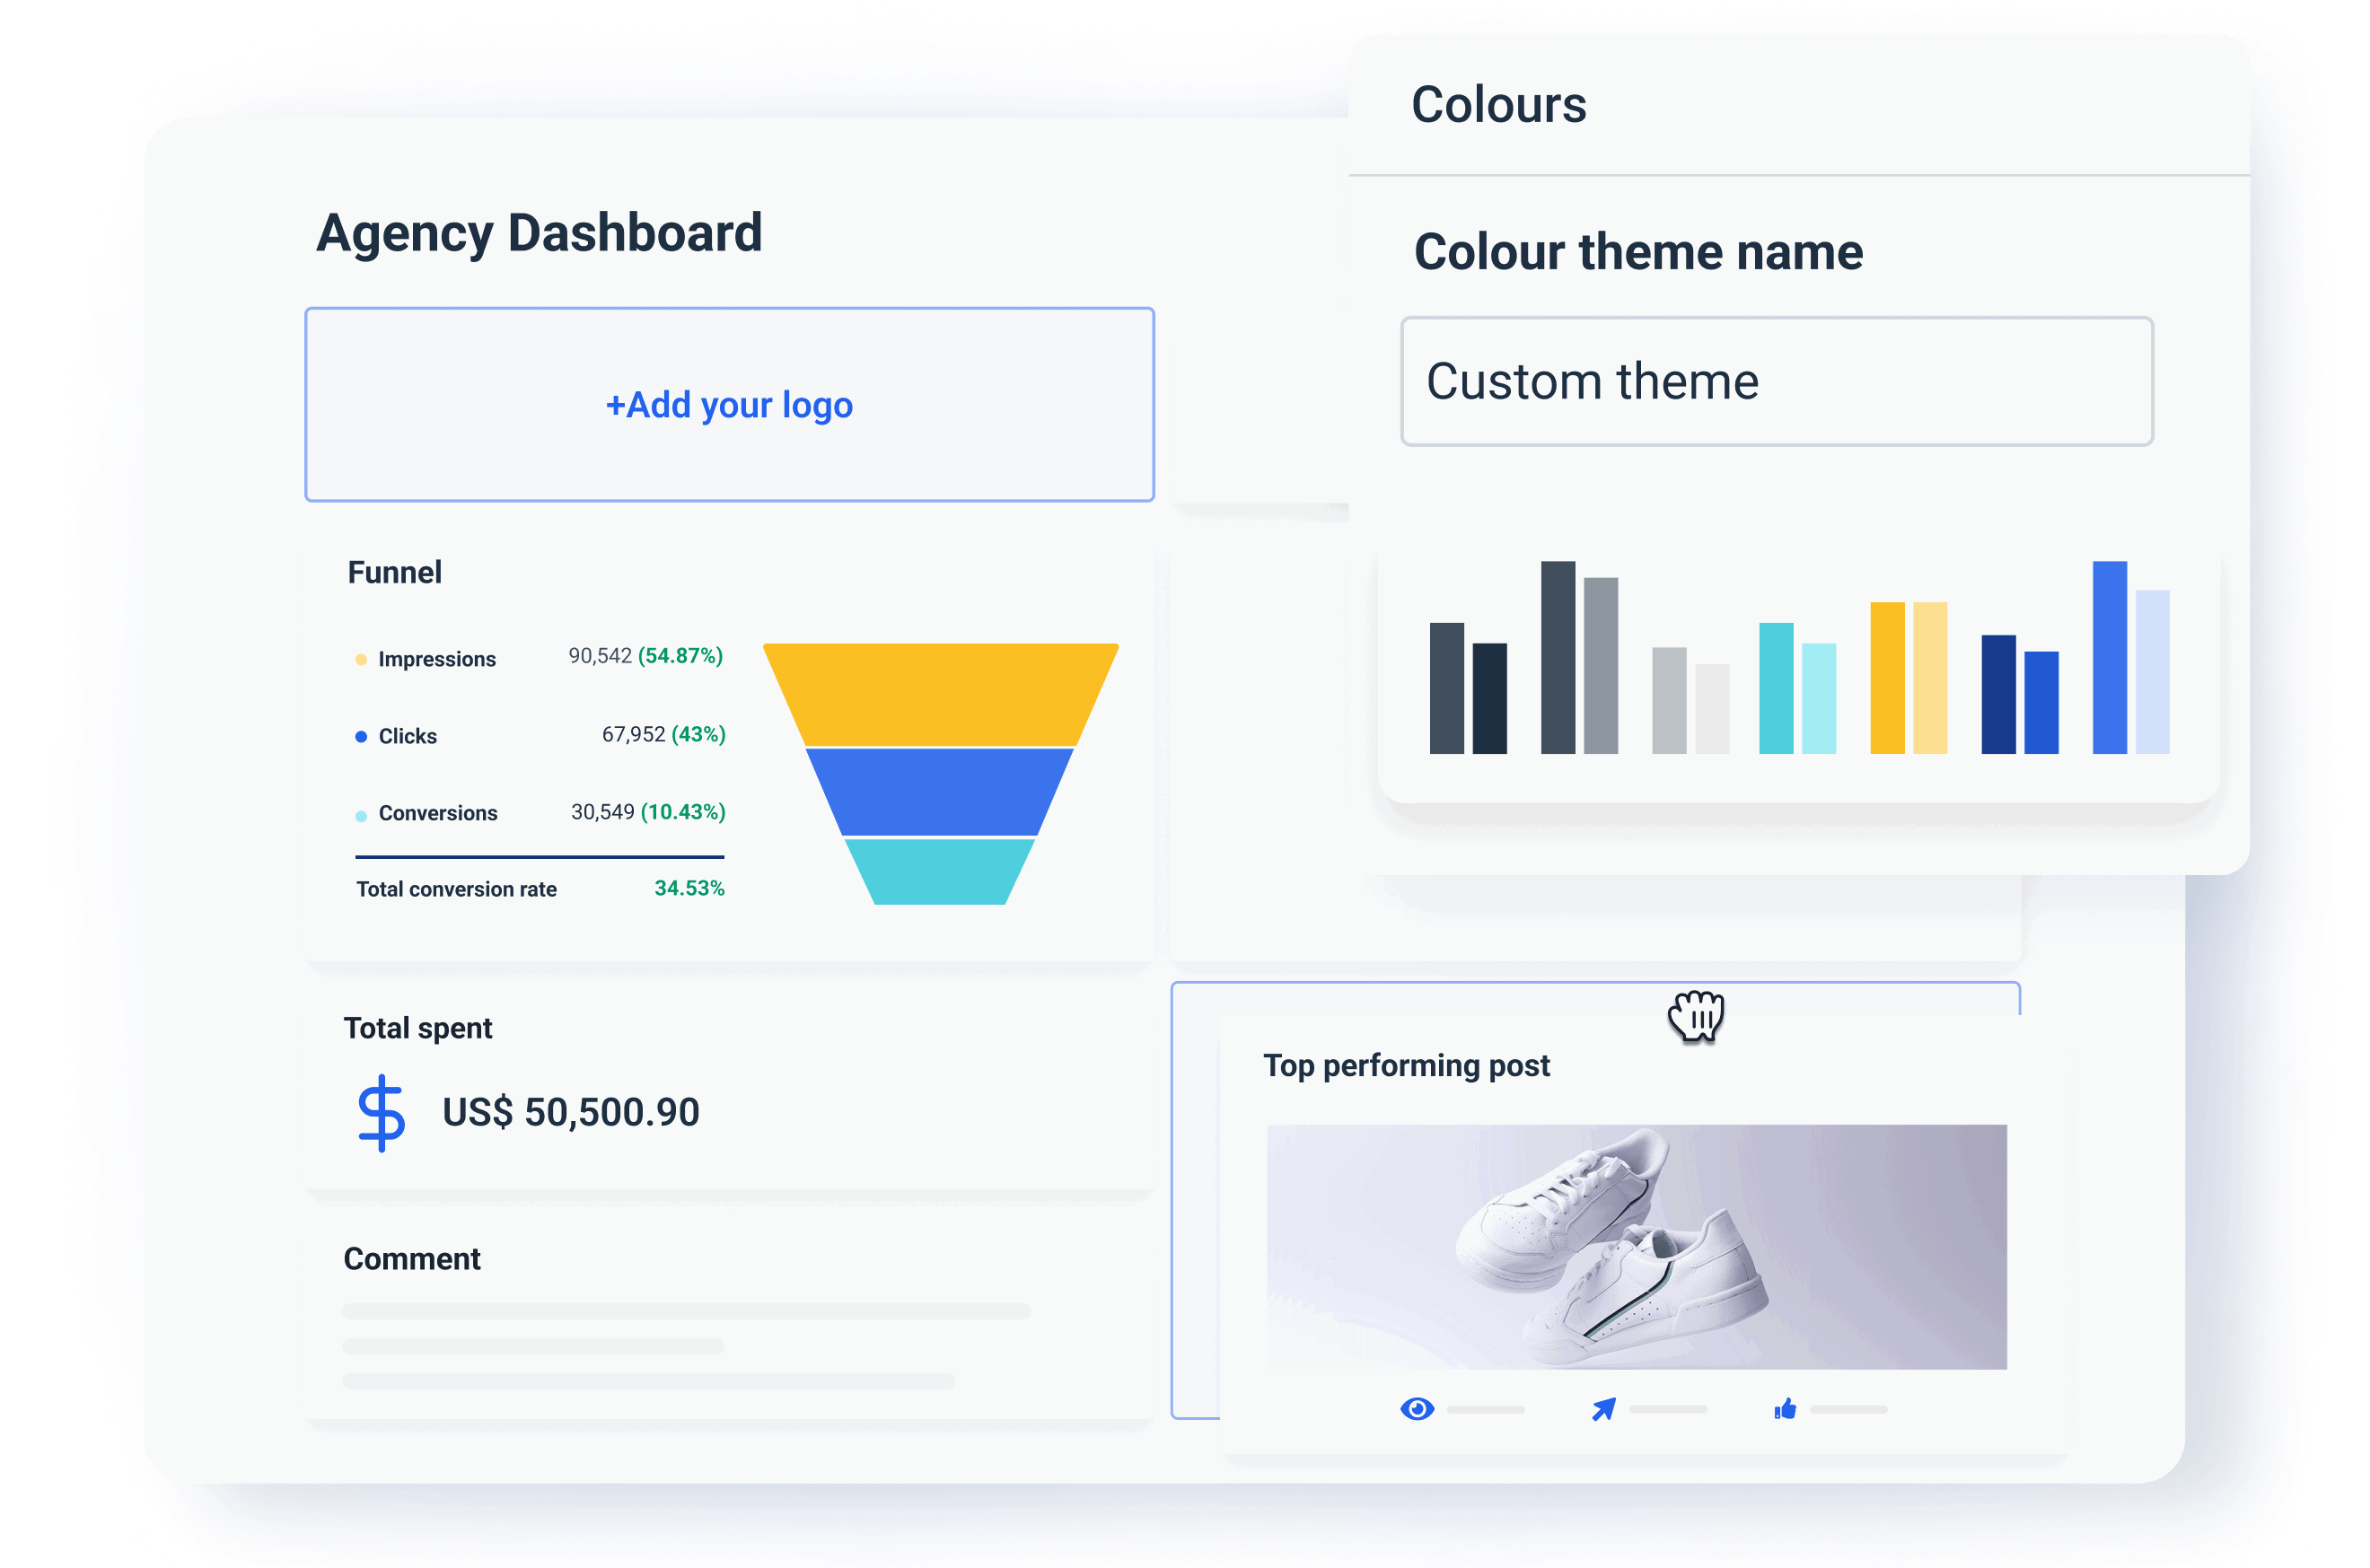Click the dollar sign icon next to Total spent
Image resolution: width=2370 pixels, height=1568 pixels.
381,1111
